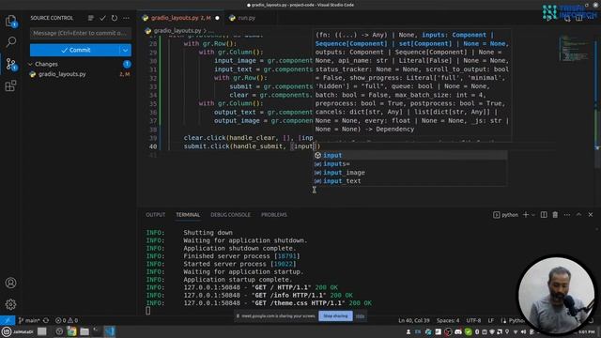Open the terminal icon in the taskbar
This screenshot has height=338, width=601.
click(x=96, y=330)
